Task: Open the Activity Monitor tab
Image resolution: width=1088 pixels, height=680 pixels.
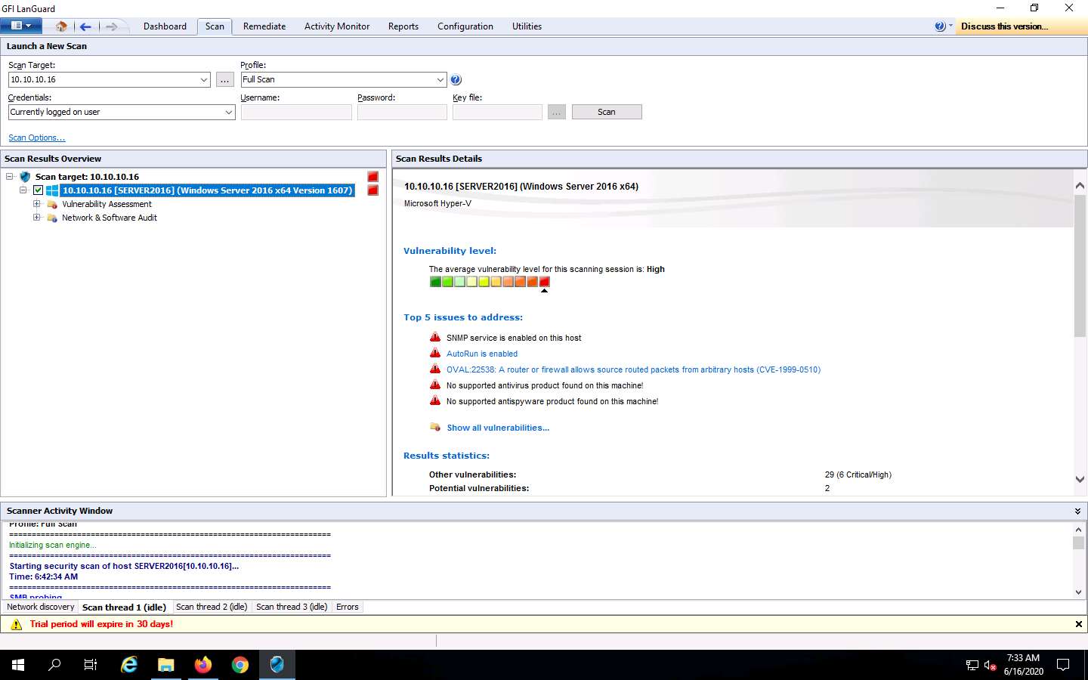Action: click(337, 26)
